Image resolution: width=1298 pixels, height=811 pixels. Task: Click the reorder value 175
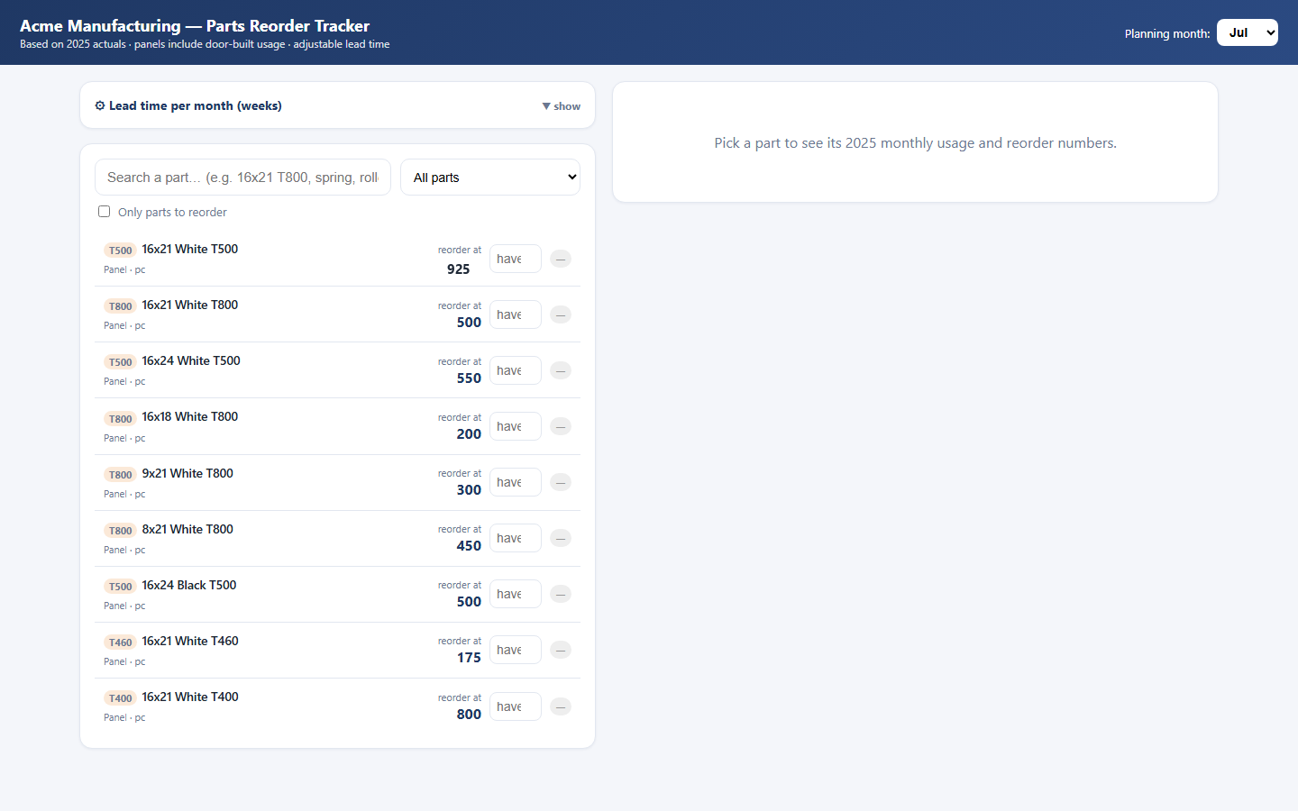coord(469,658)
